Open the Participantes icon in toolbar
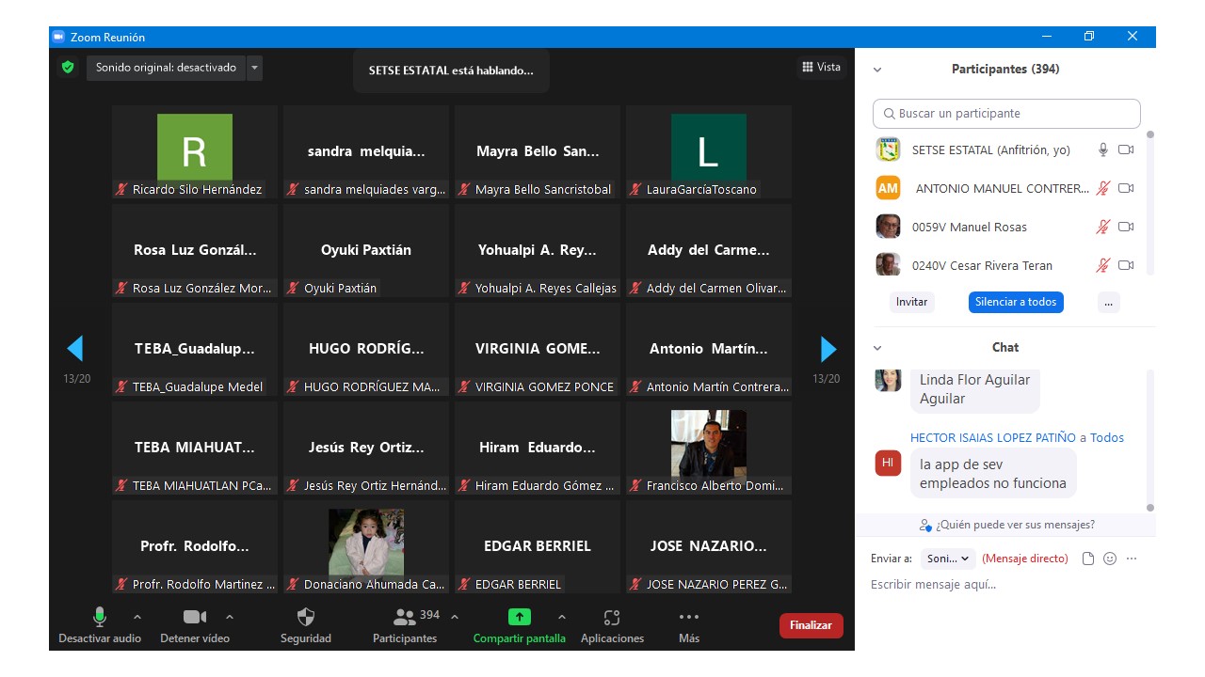This screenshot has width=1205, height=677. tap(405, 618)
